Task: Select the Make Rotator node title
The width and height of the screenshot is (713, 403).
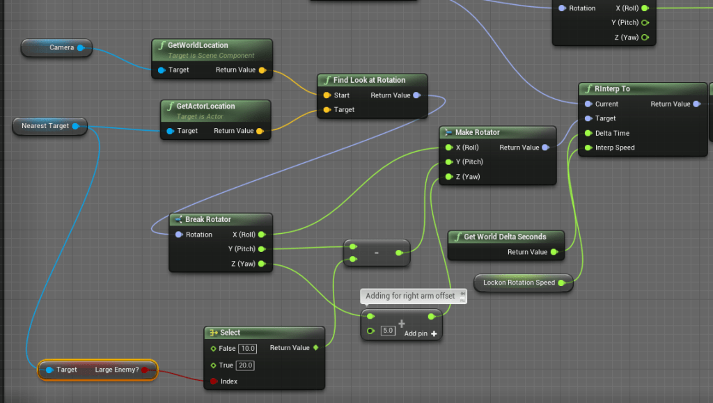Action: [477, 132]
